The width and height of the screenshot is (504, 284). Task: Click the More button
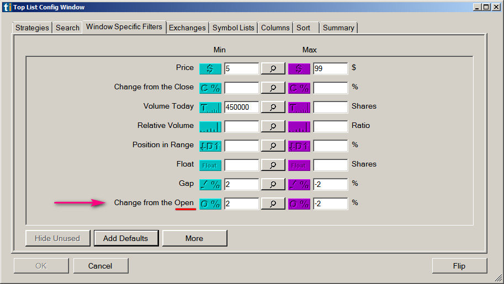194,238
